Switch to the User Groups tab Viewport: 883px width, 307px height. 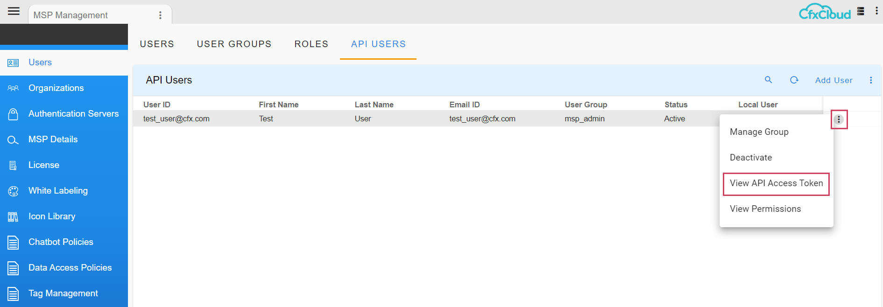coord(234,44)
